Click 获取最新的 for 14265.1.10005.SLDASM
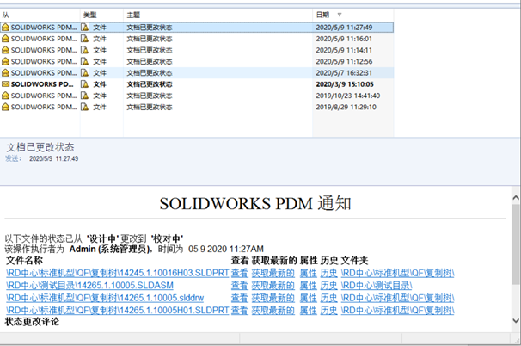 [x=273, y=286]
